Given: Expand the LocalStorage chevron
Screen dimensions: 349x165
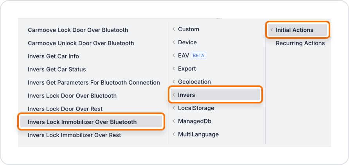Looking at the screenshot, I should 174,108.
